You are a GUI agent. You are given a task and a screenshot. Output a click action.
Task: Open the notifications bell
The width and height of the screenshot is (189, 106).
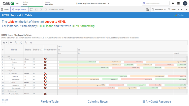173,4
